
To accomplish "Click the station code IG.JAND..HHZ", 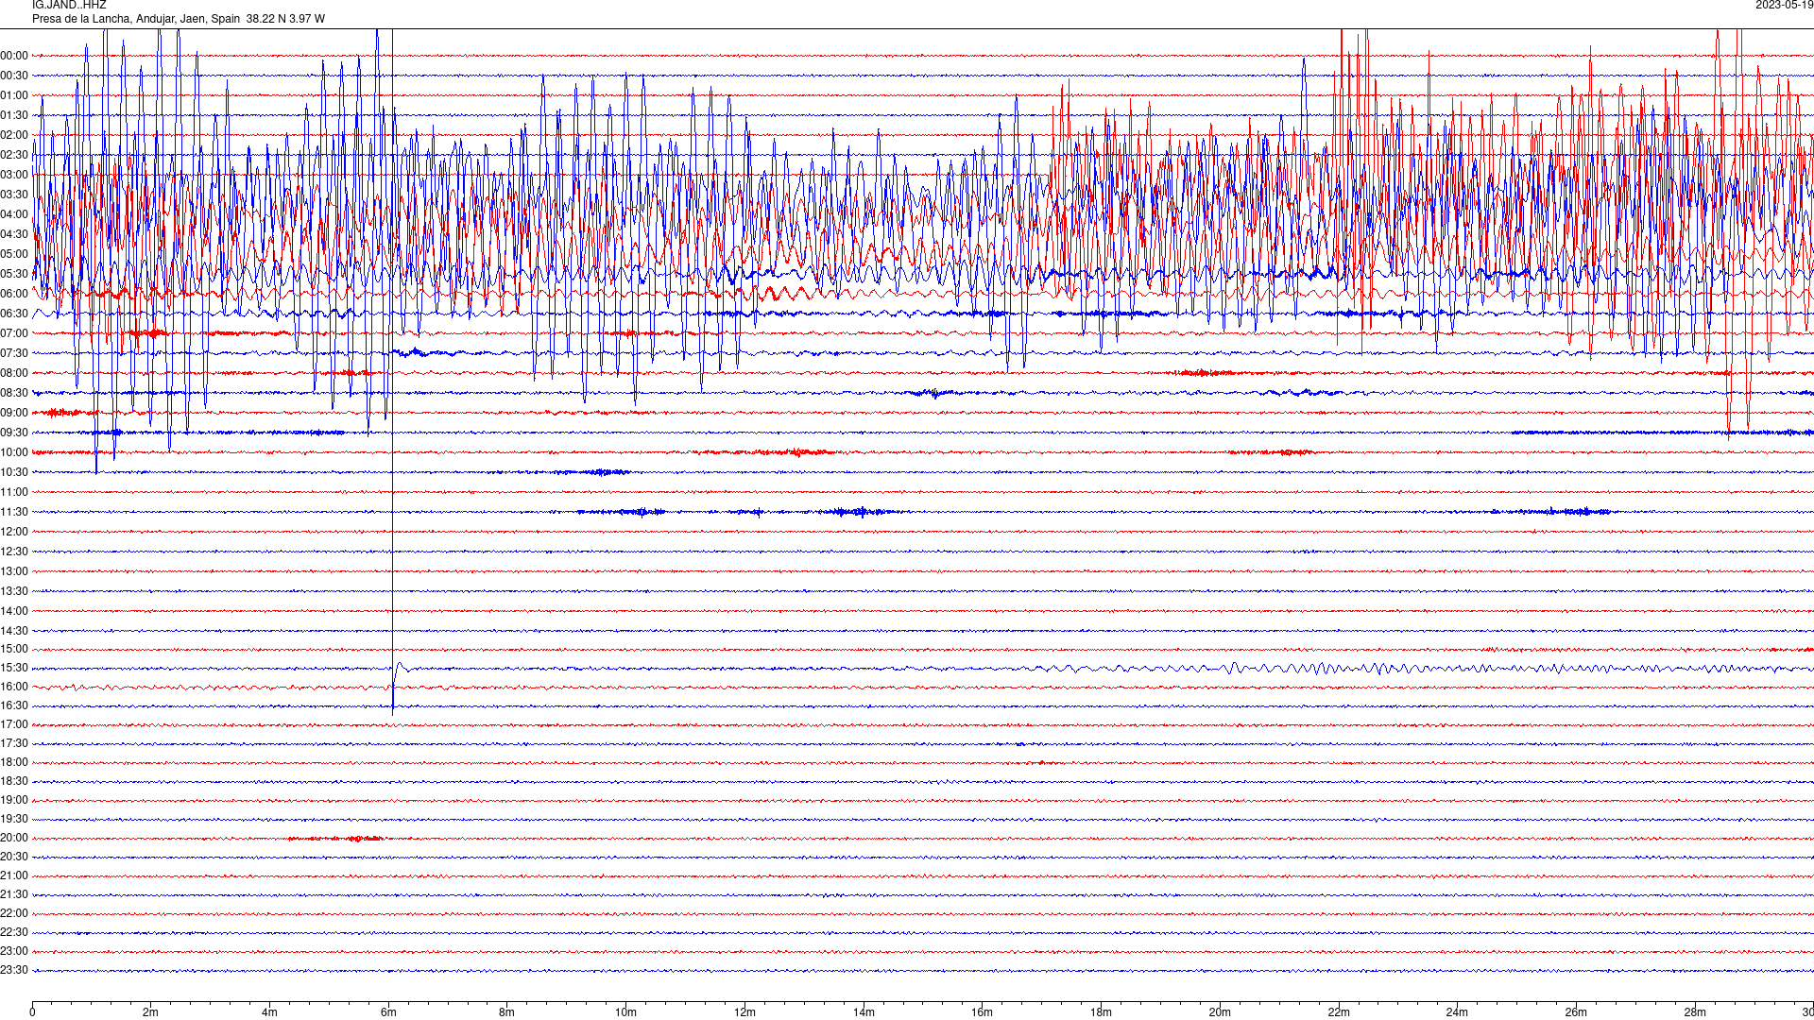I will click(69, 5).
